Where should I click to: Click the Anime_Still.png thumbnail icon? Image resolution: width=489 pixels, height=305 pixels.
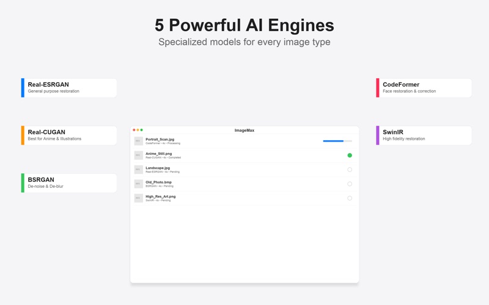(x=139, y=156)
